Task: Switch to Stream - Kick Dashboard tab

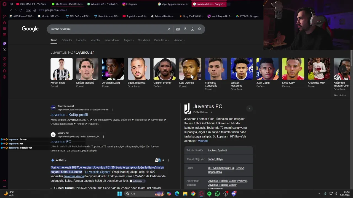Action: (x=67, y=4)
